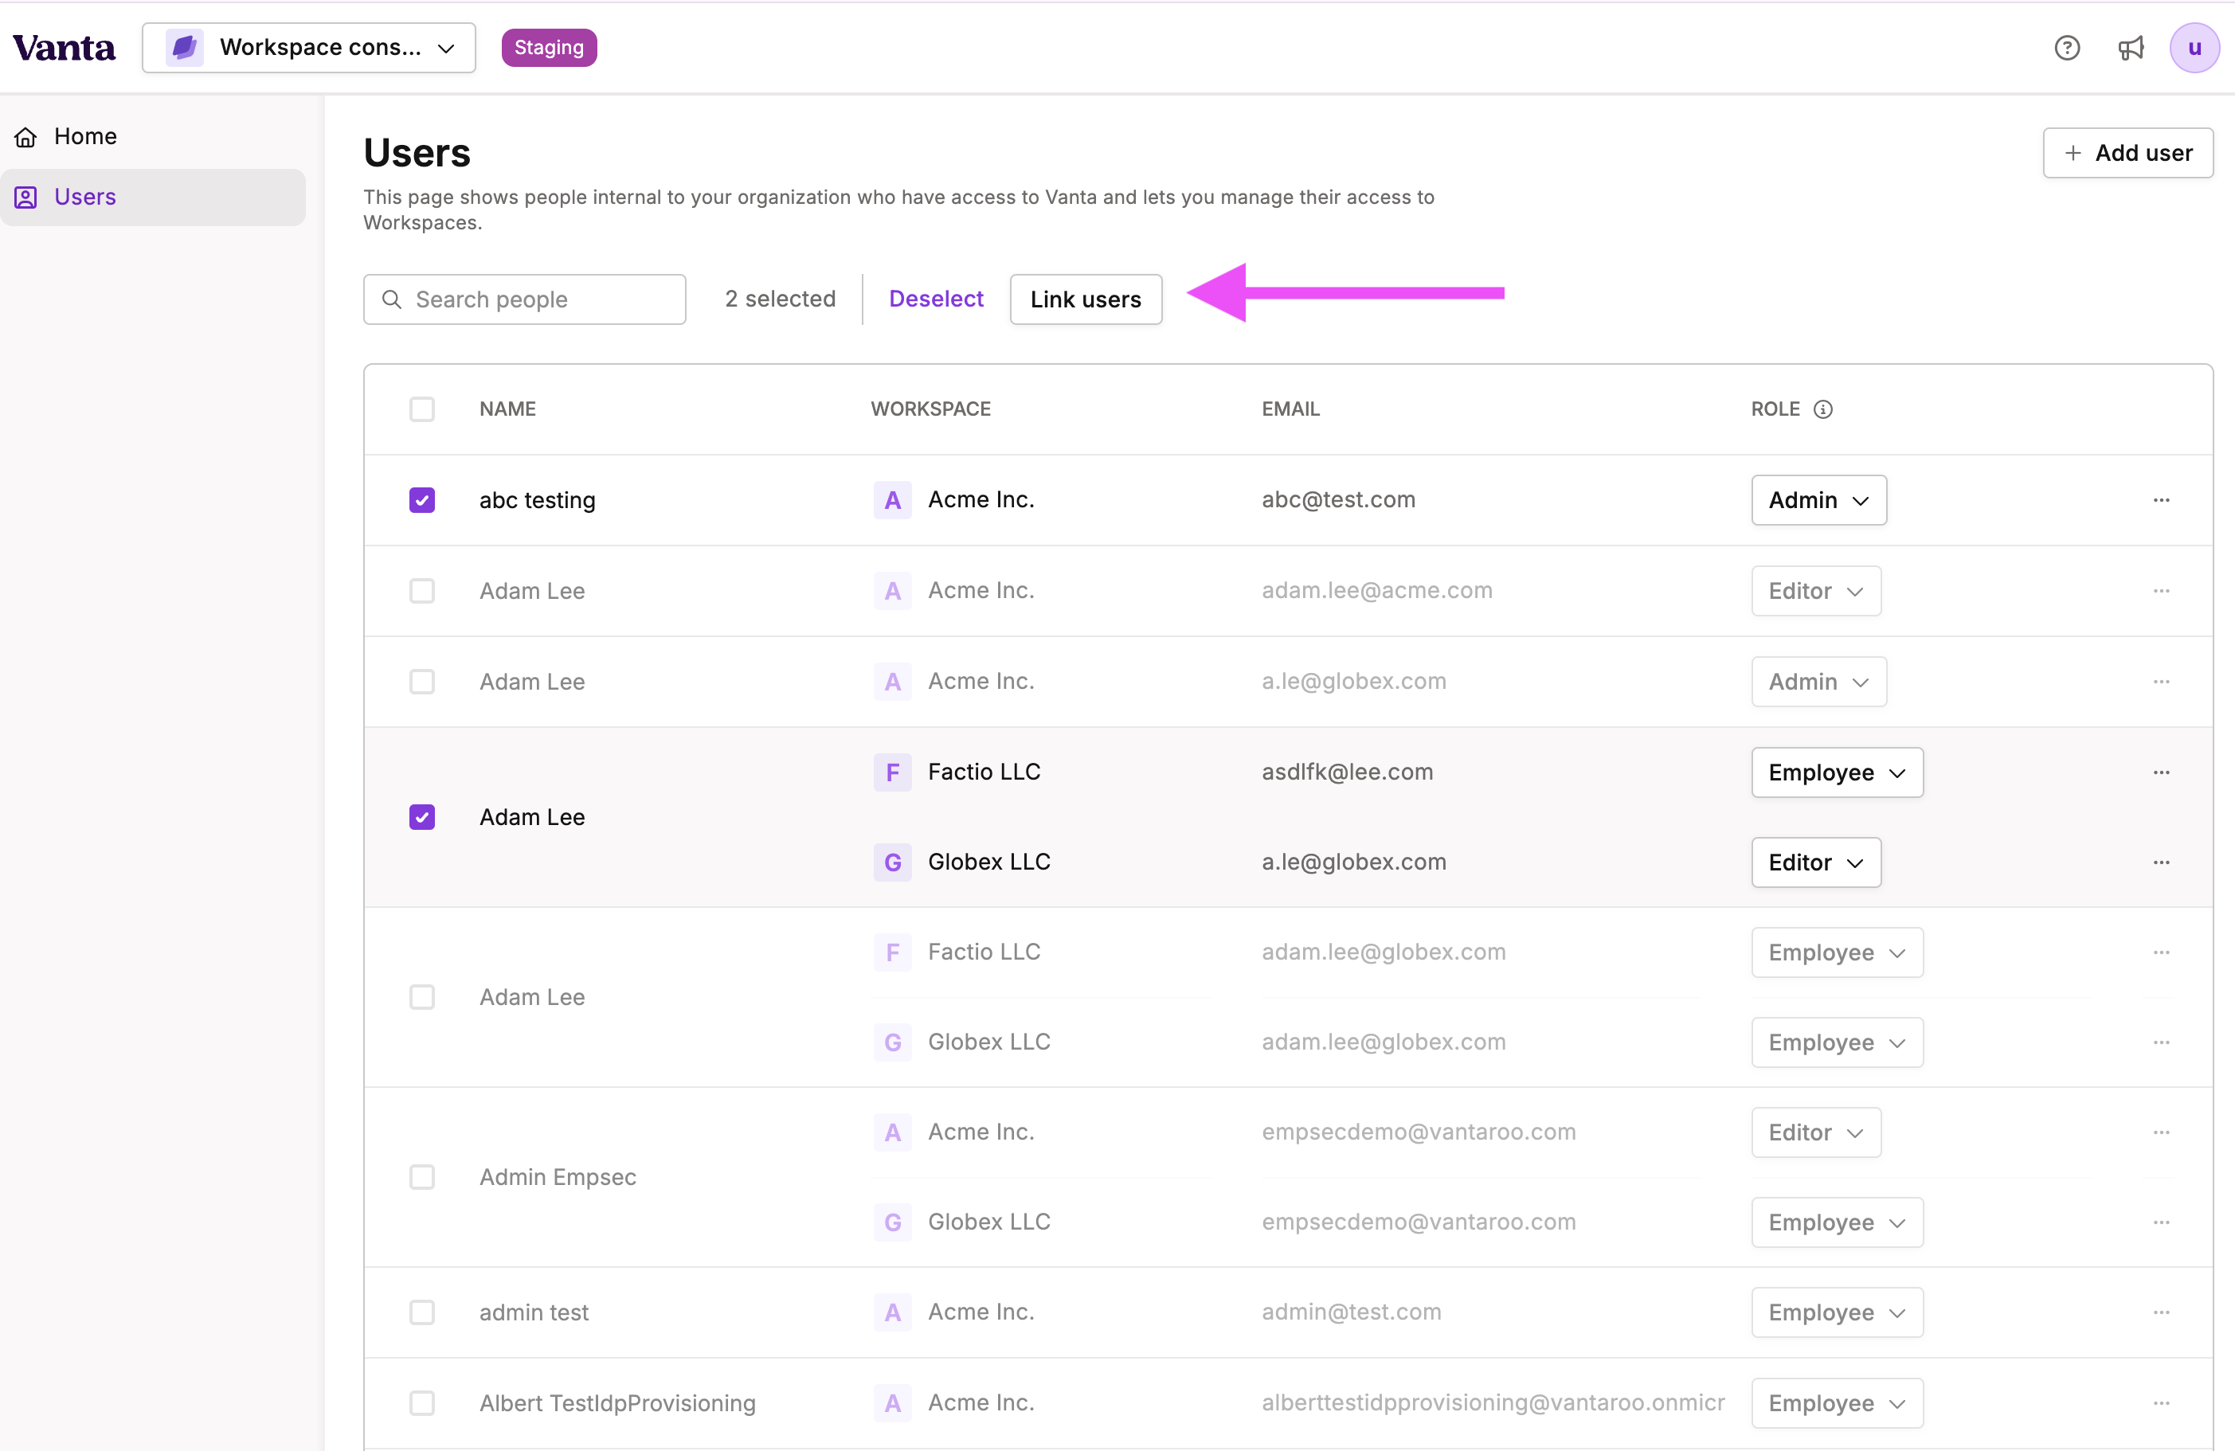2235x1451 pixels.
Task: Click the Link users button
Action: (1086, 299)
